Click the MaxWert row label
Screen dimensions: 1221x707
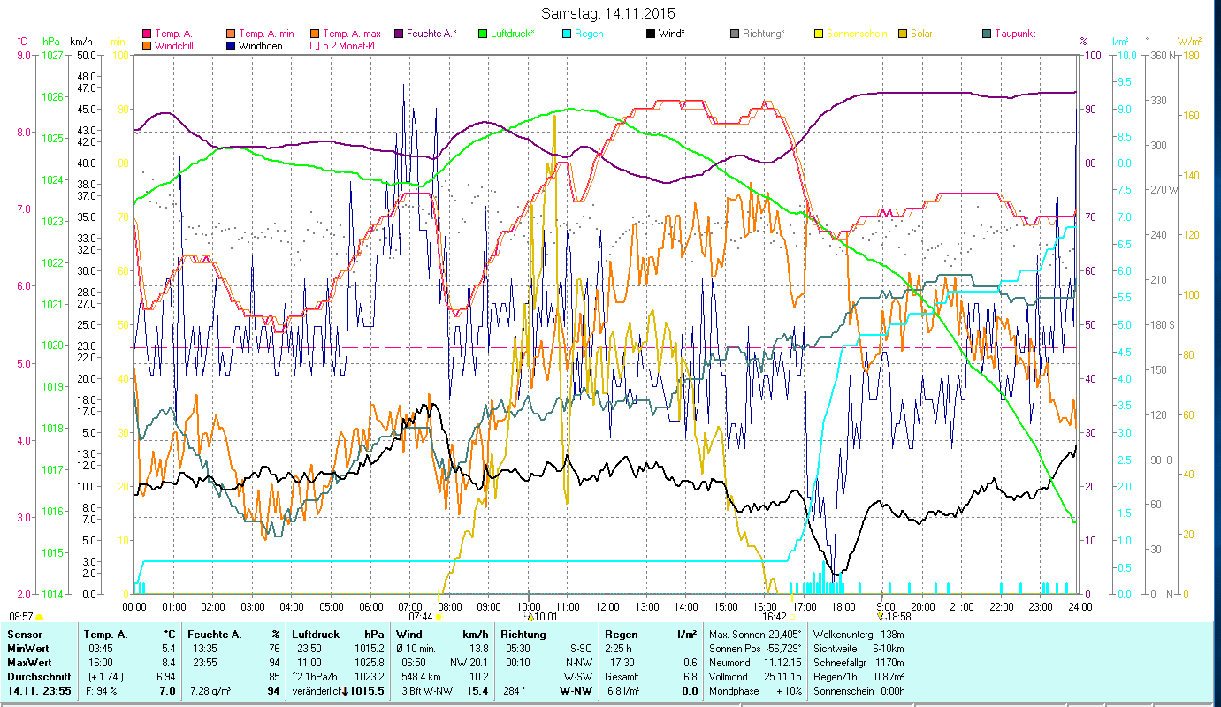(30, 662)
